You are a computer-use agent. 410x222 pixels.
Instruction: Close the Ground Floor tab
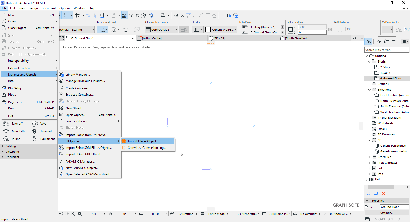(x=133, y=38)
